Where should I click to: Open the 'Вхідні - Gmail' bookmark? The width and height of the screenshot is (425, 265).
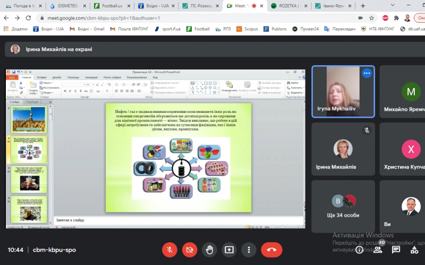(x=87, y=29)
